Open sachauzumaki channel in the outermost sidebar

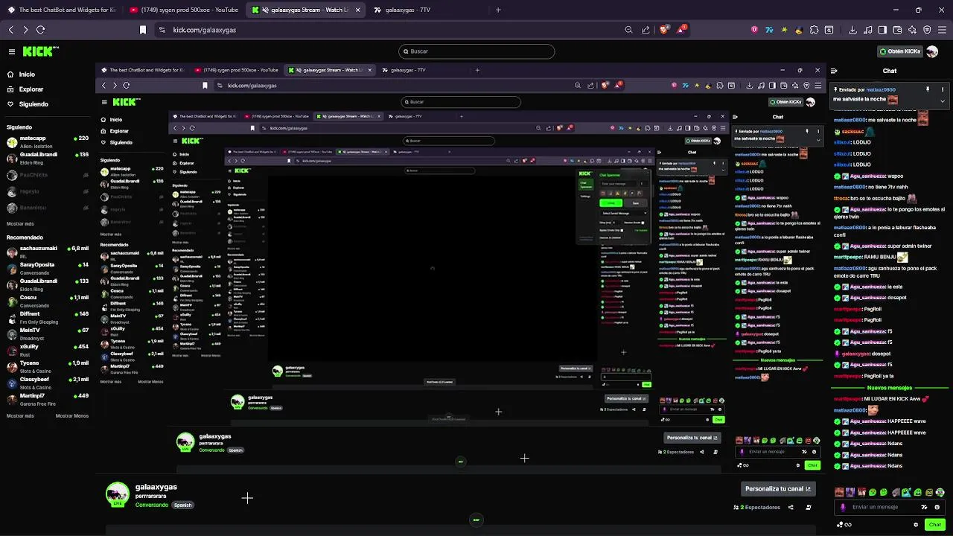click(x=48, y=252)
